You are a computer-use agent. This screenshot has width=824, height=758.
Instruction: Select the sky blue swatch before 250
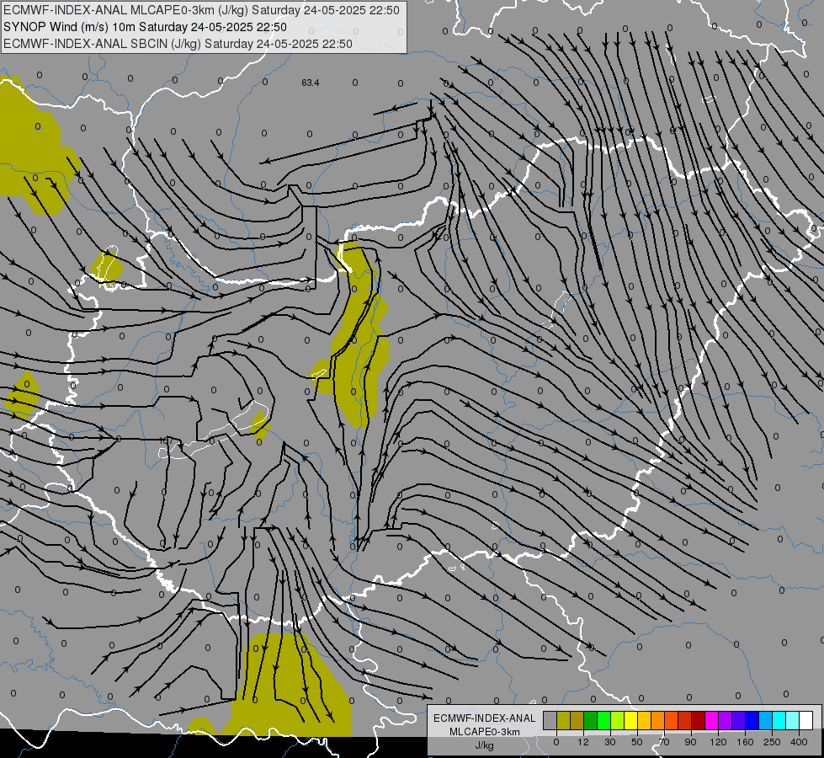(x=766, y=721)
